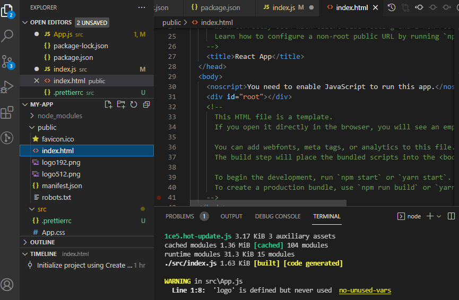This screenshot has width=459, height=300.
Task: Select index.html in the file tree
Action: [x=86, y=151]
